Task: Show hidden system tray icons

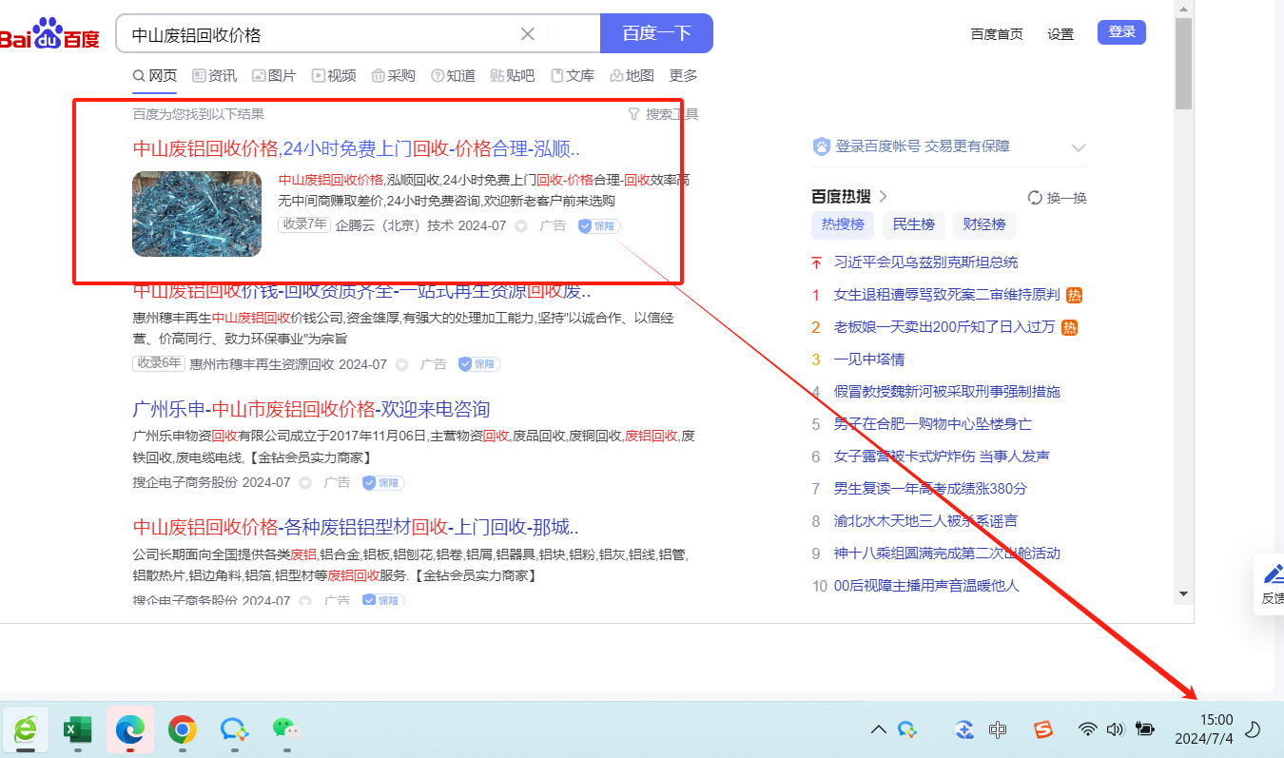Action: pyautogui.click(x=879, y=729)
